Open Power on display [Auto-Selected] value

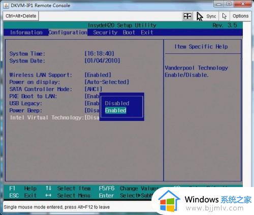click(x=107, y=82)
